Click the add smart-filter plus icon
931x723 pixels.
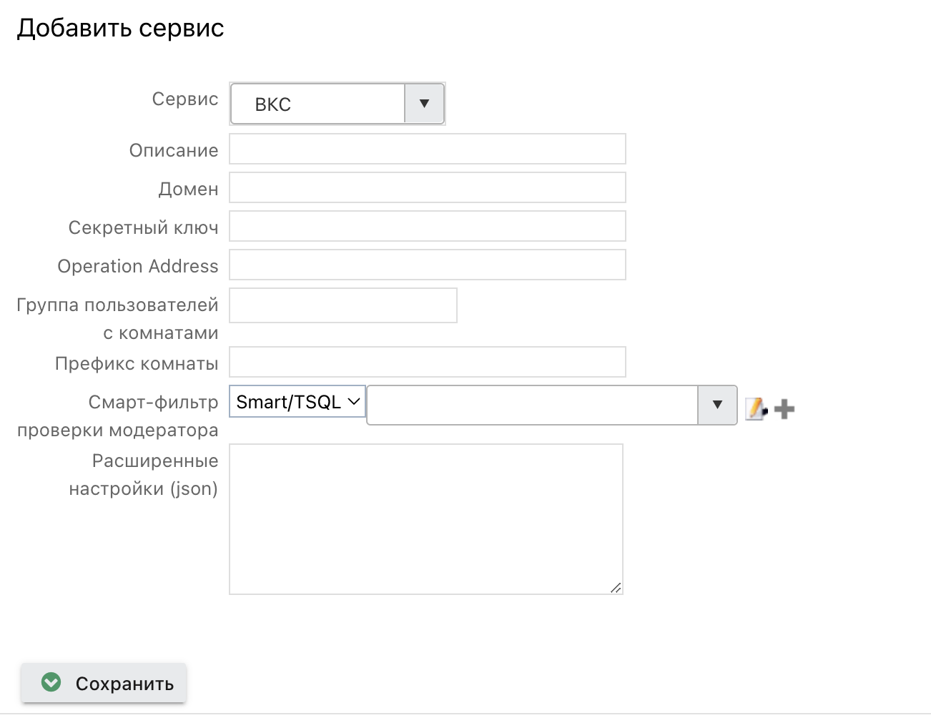click(x=784, y=409)
